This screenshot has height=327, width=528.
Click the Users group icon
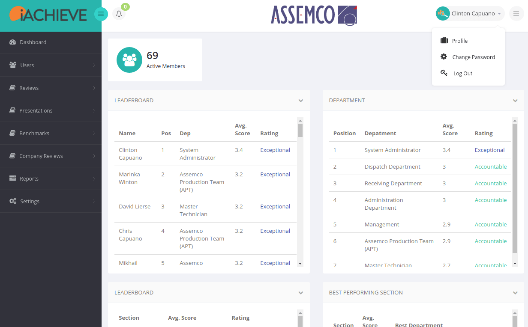pyautogui.click(x=13, y=65)
